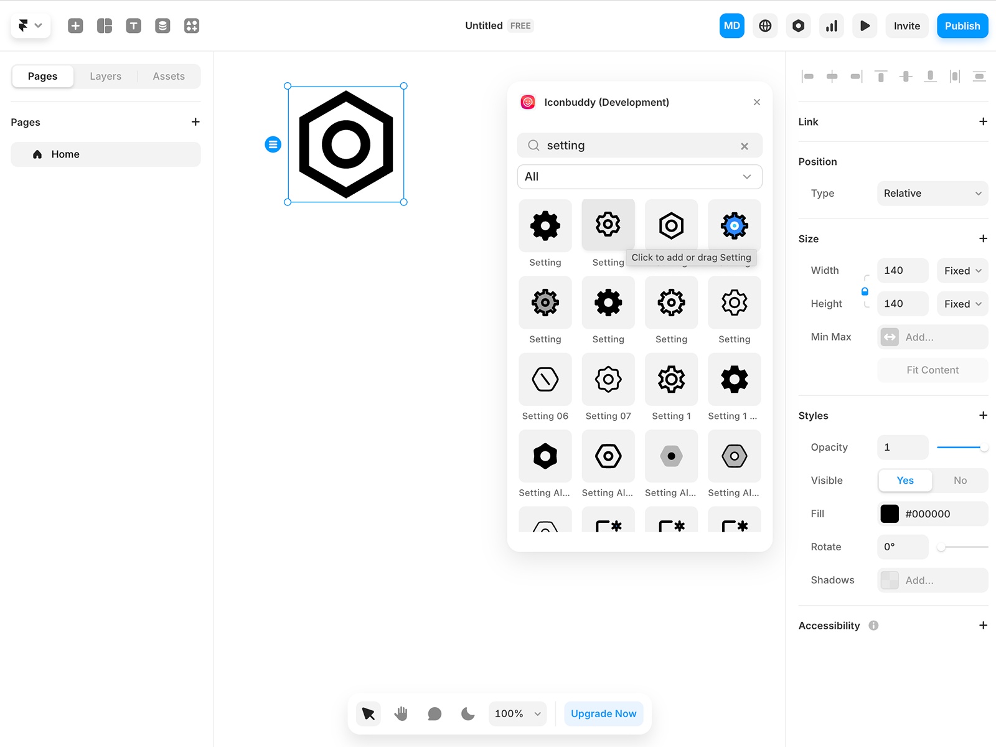The height and width of the screenshot is (747, 996).
Task: Toggle the width and height aspect lock
Action: coord(865,290)
